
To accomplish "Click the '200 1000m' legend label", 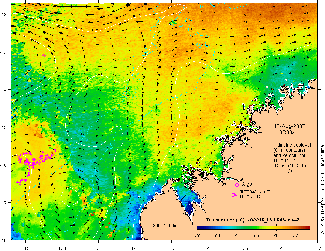I will [x=165, y=226].
